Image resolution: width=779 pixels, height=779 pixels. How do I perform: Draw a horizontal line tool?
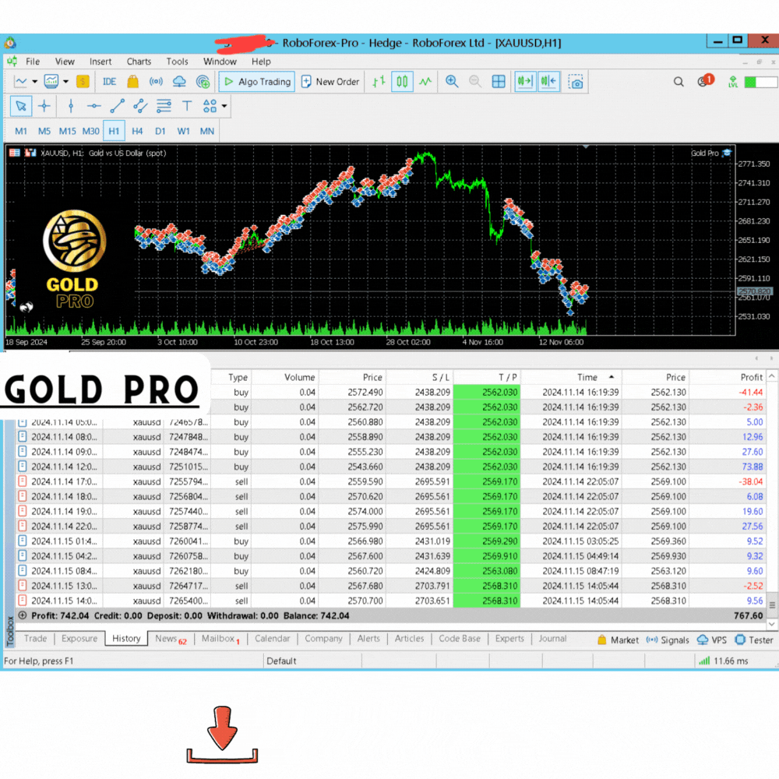[94, 106]
